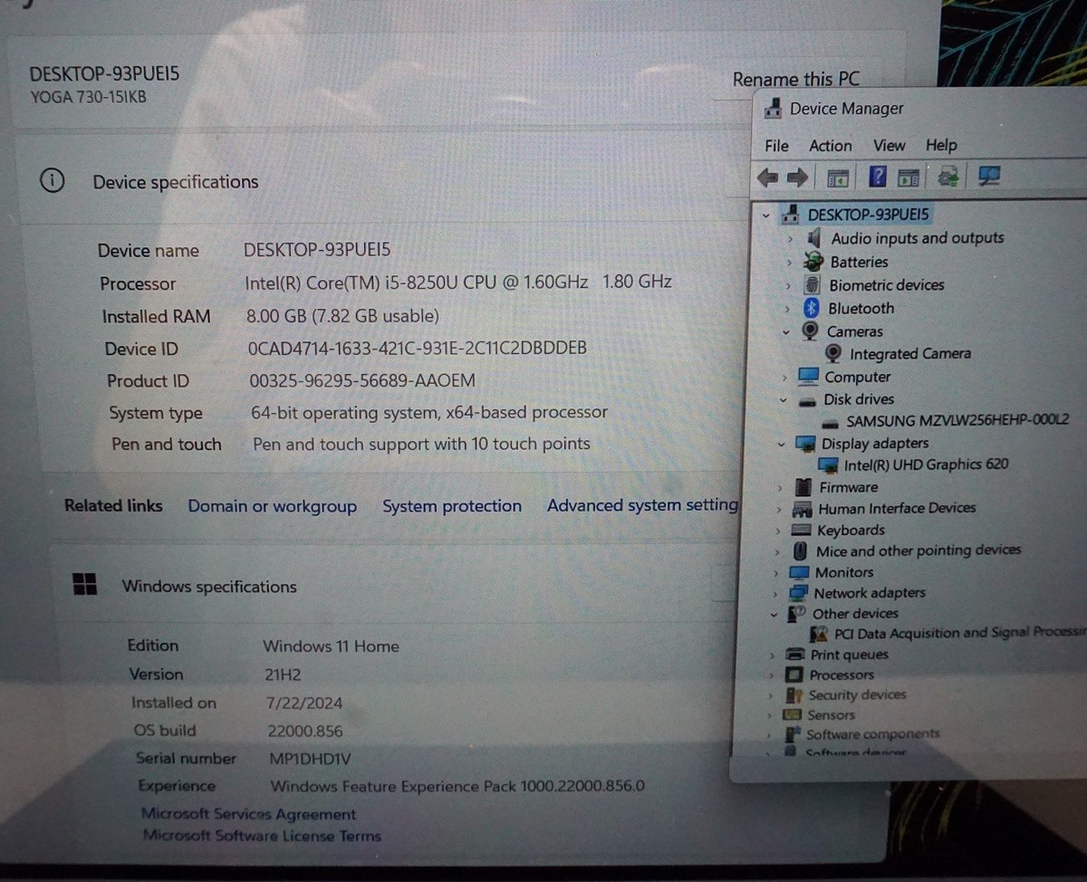Click the Product ID value 00325-96295-56689-AAOEM
The height and width of the screenshot is (882, 1087).
pos(362,380)
